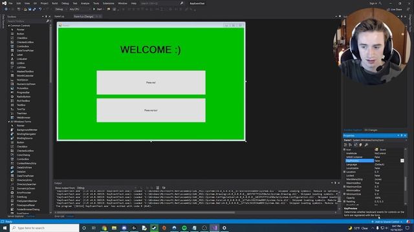Click the Alphabetical sort icon in Properties

tap(351, 144)
